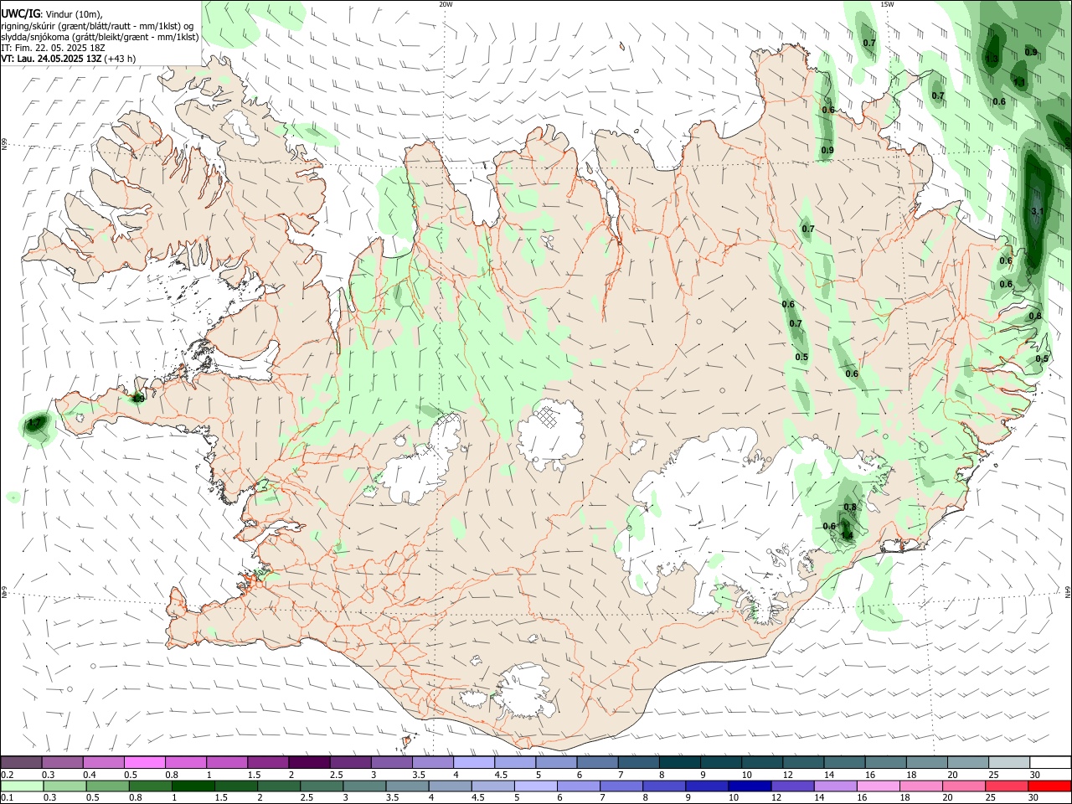Click the "15W" longitude label at the top
The width and height of the screenshot is (1072, 804).
[x=887, y=4]
